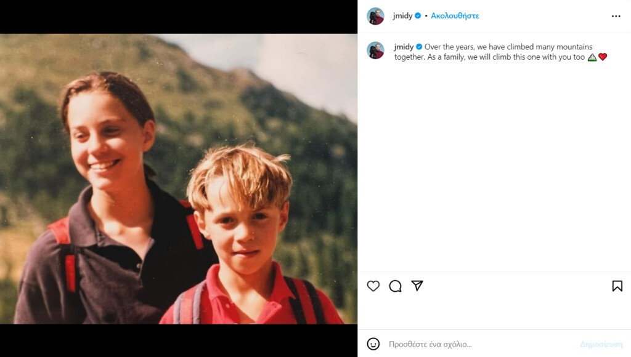The height and width of the screenshot is (357, 631).
Task: Follow jmidy using the Ακολουθήστε link
Action: click(x=455, y=15)
